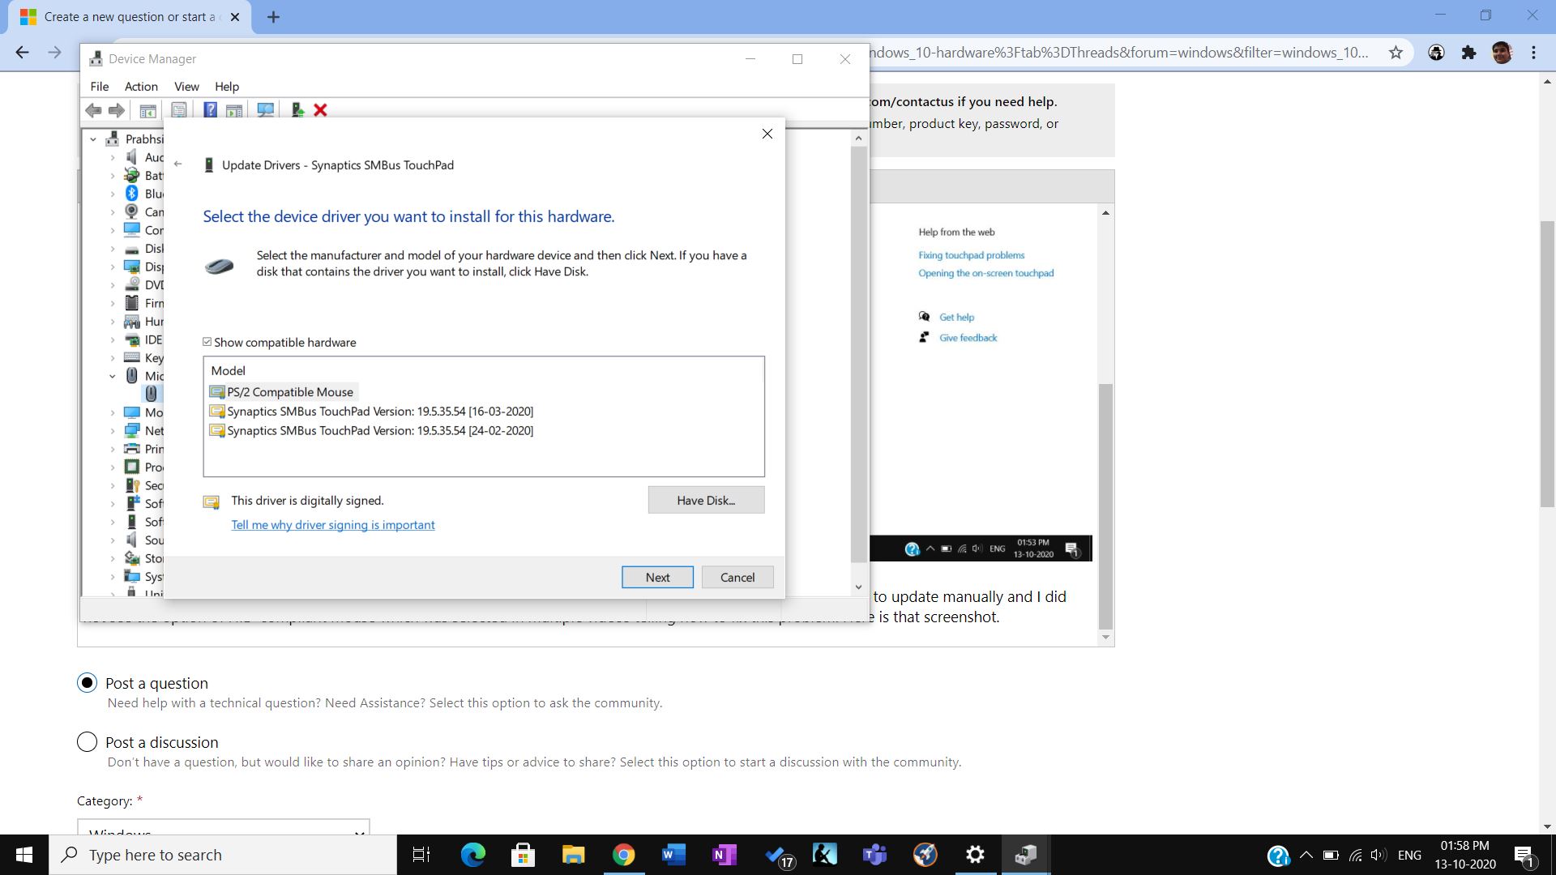Viewport: 1556px width, 875px height.
Task: Collapse the Mice and pointing devices node
Action: tap(113, 376)
